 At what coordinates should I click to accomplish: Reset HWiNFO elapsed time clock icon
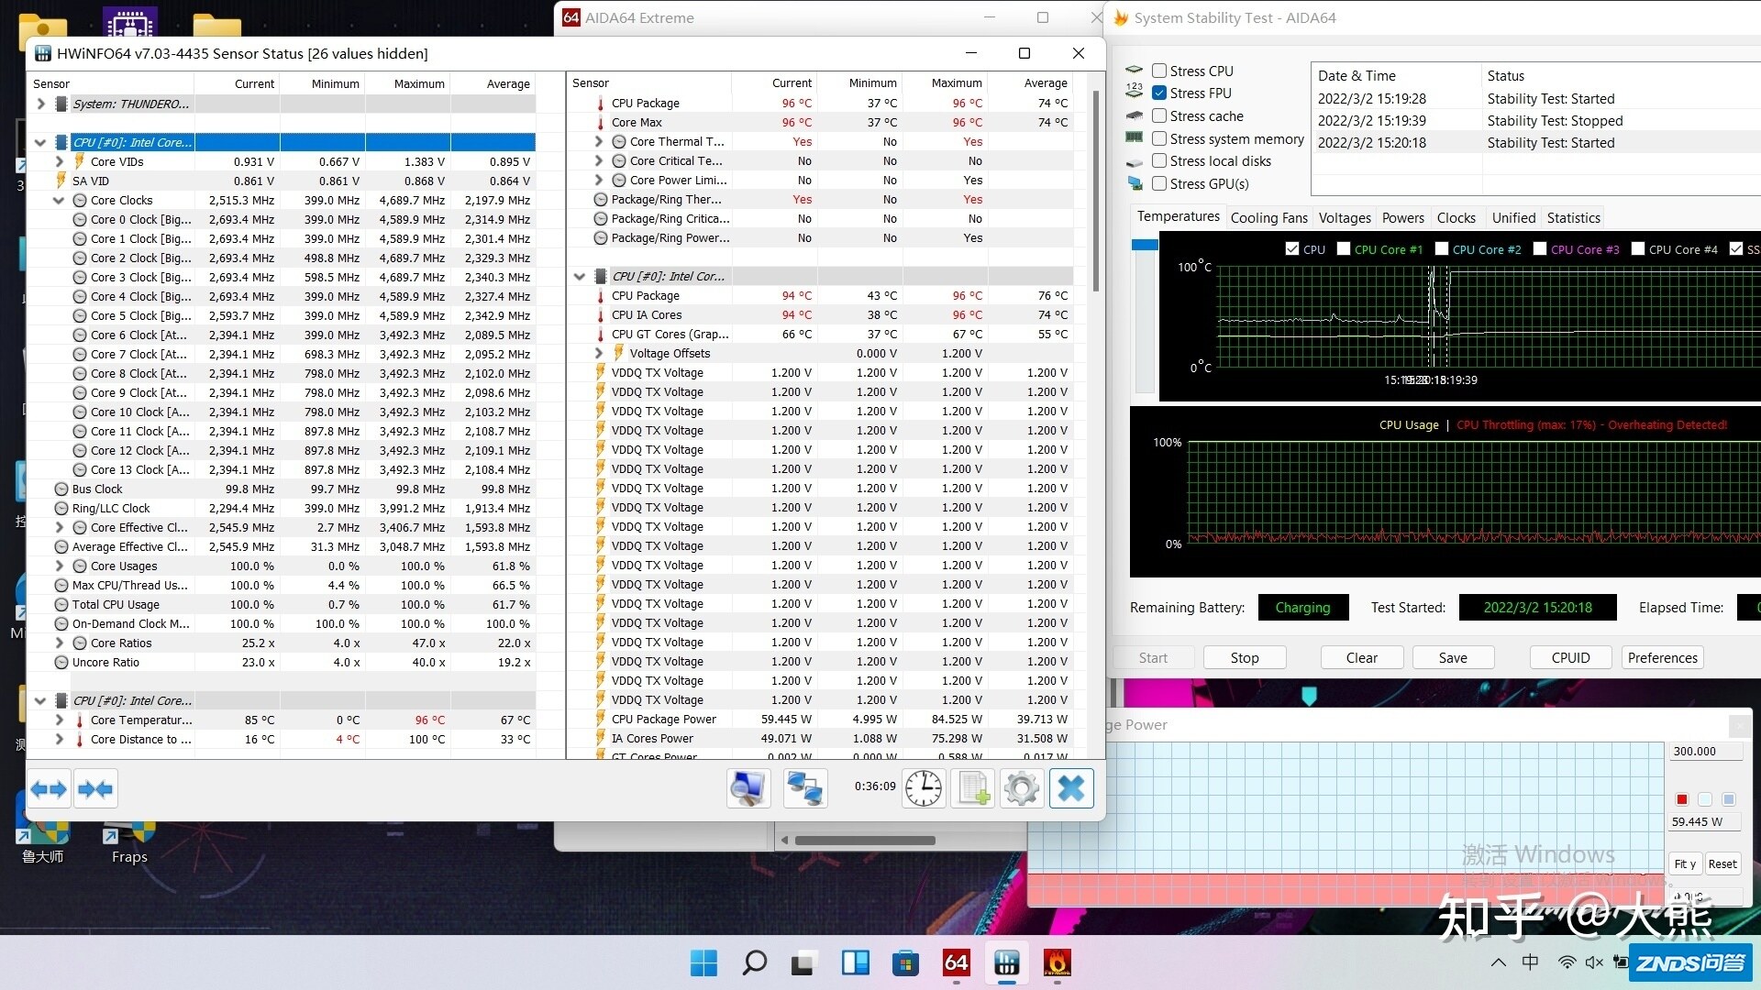pyautogui.click(x=924, y=788)
